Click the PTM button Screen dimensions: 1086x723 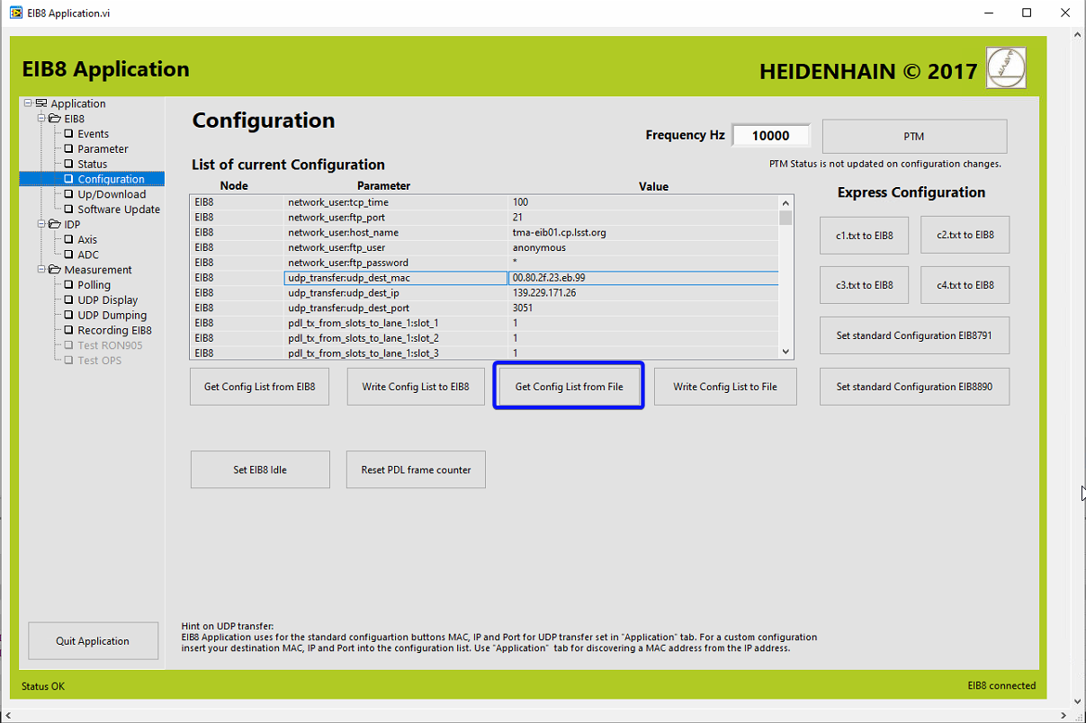[914, 137]
